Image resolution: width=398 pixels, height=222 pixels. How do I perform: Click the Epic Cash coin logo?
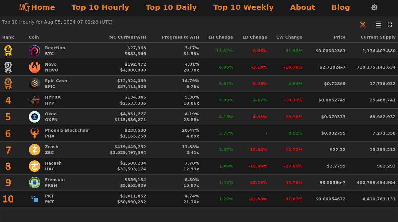(34, 83)
